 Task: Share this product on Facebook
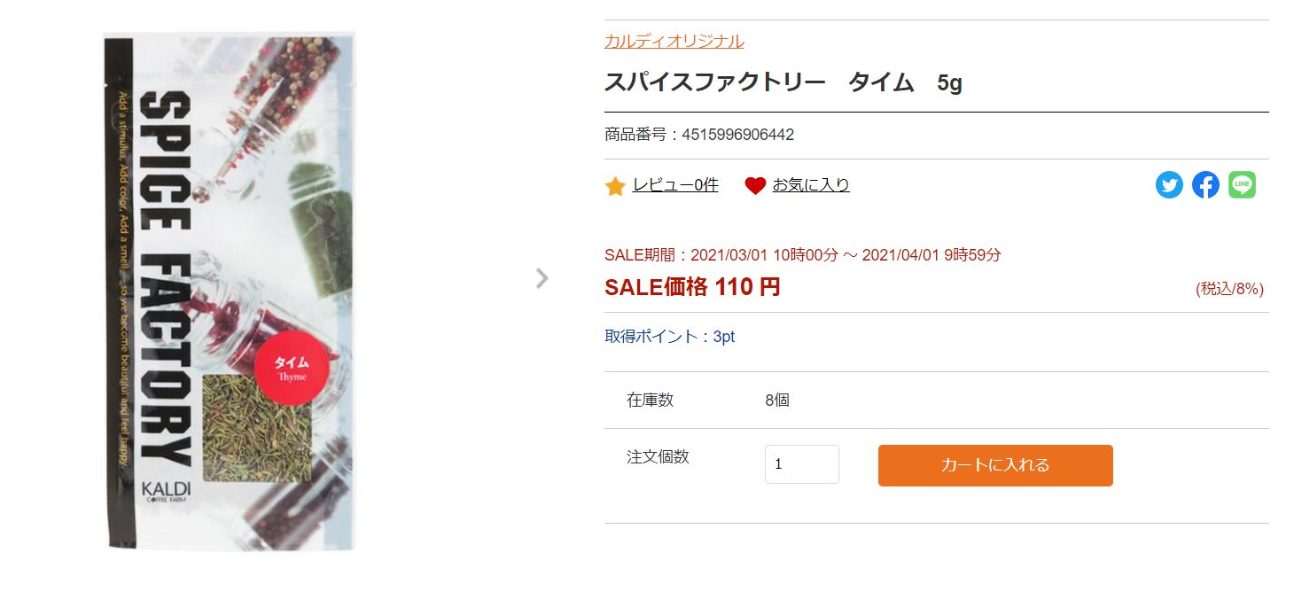[x=1205, y=185]
